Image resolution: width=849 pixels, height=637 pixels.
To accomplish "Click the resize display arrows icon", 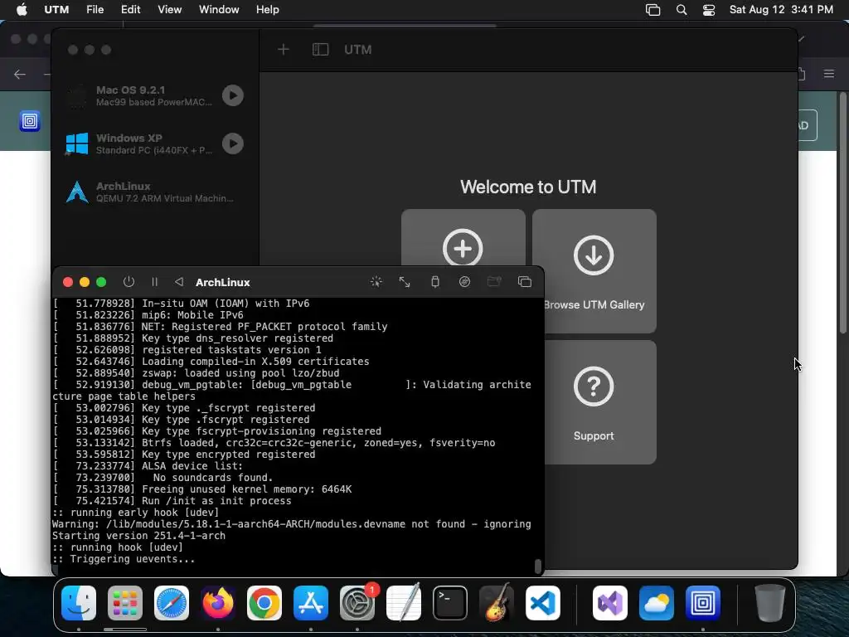I will click(405, 282).
